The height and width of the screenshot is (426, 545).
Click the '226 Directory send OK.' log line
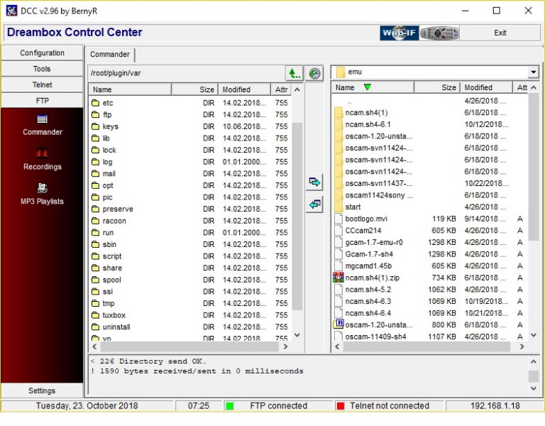[148, 361]
